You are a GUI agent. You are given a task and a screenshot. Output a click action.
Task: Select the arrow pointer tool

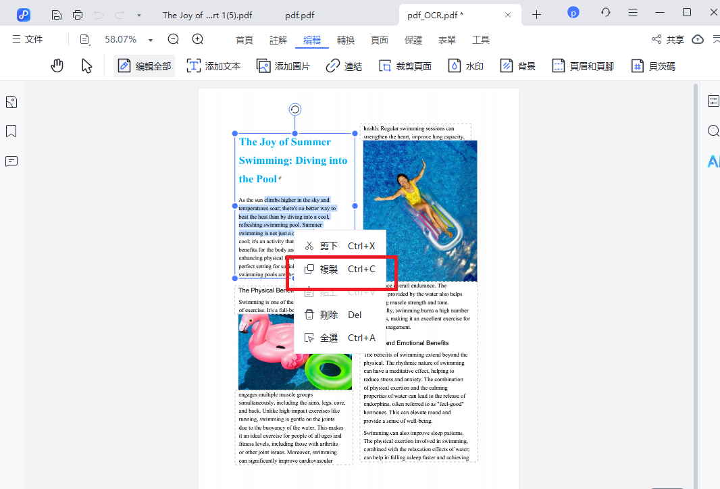[x=86, y=66]
